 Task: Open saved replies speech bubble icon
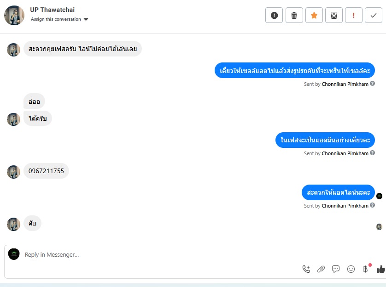336,269
